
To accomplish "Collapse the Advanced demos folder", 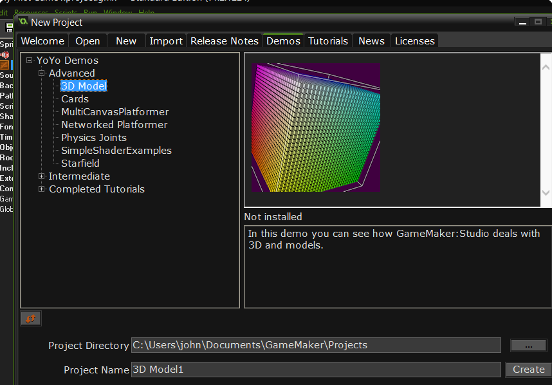I will click(x=42, y=73).
